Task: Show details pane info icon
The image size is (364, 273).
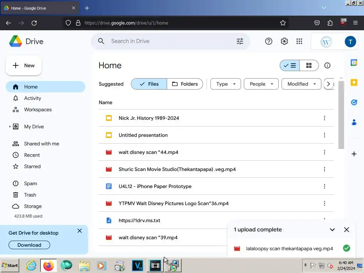Action: click(x=327, y=65)
